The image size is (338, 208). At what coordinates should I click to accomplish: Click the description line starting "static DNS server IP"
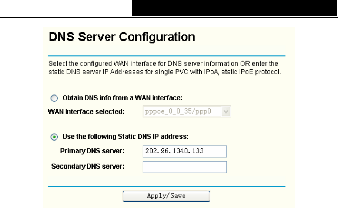(165, 72)
